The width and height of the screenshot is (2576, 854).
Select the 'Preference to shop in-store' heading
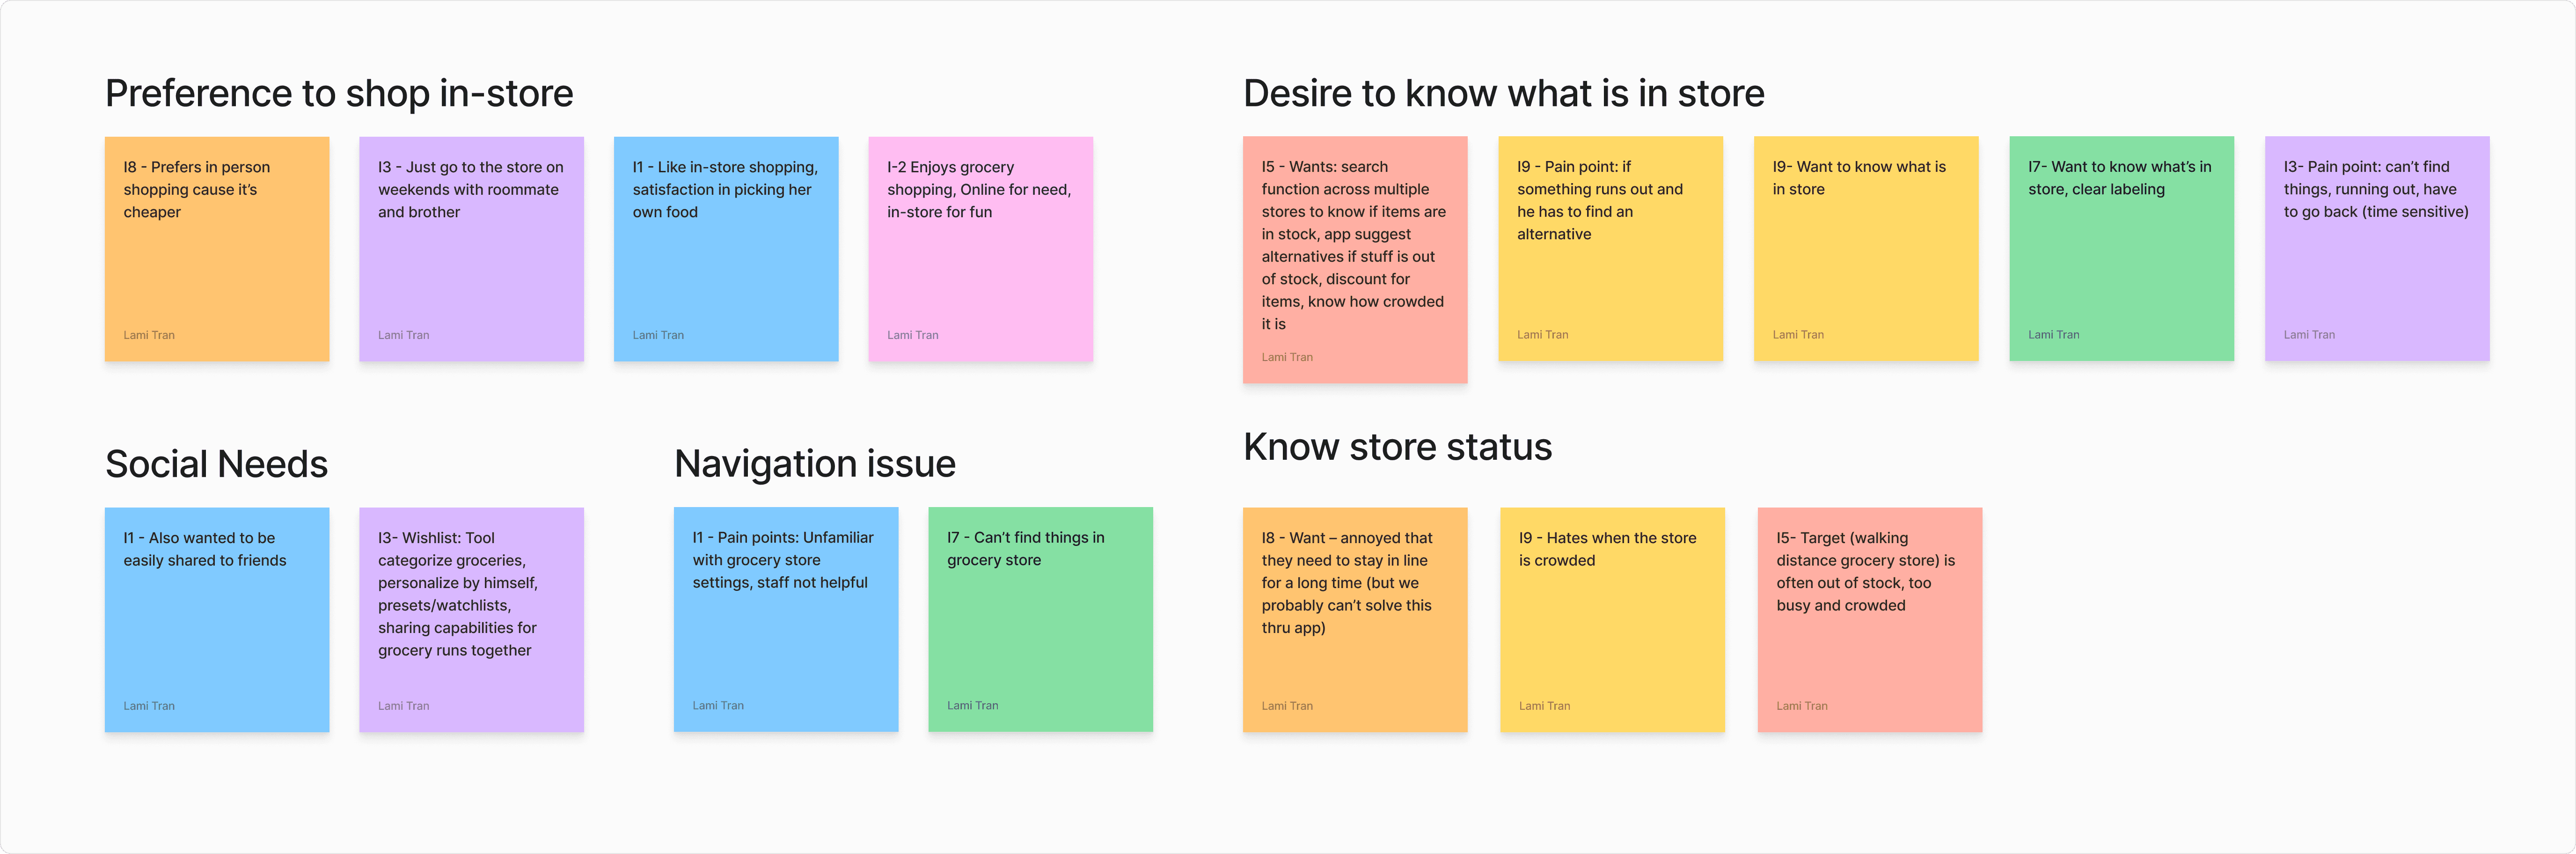[339, 94]
